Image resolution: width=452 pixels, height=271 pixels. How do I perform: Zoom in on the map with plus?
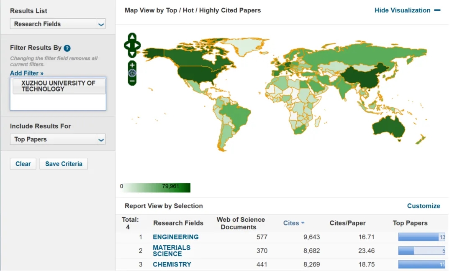point(132,65)
